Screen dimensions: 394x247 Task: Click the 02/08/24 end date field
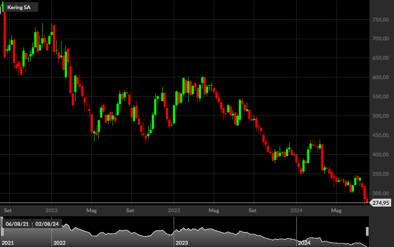[47, 224]
